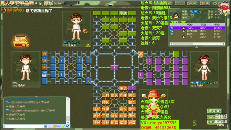Click player list scrollbar left arrow
Viewport: 231px width, 130px height.
(x=171, y=44)
